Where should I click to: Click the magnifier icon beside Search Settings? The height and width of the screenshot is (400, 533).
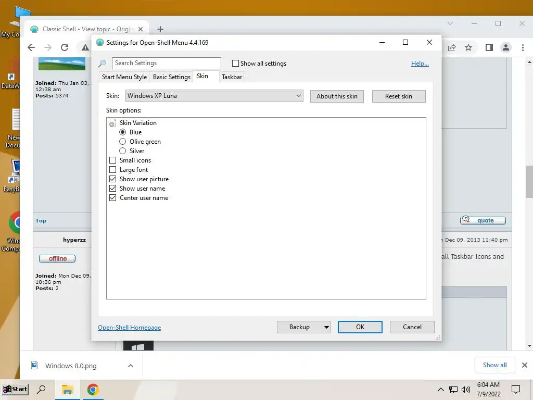pos(102,63)
